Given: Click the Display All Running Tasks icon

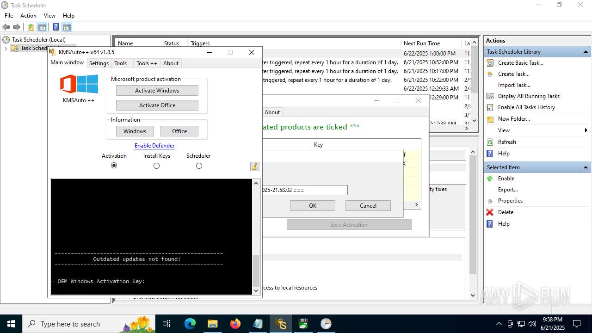Looking at the screenshot, I should pyautogui.click(x=490, y=96).
